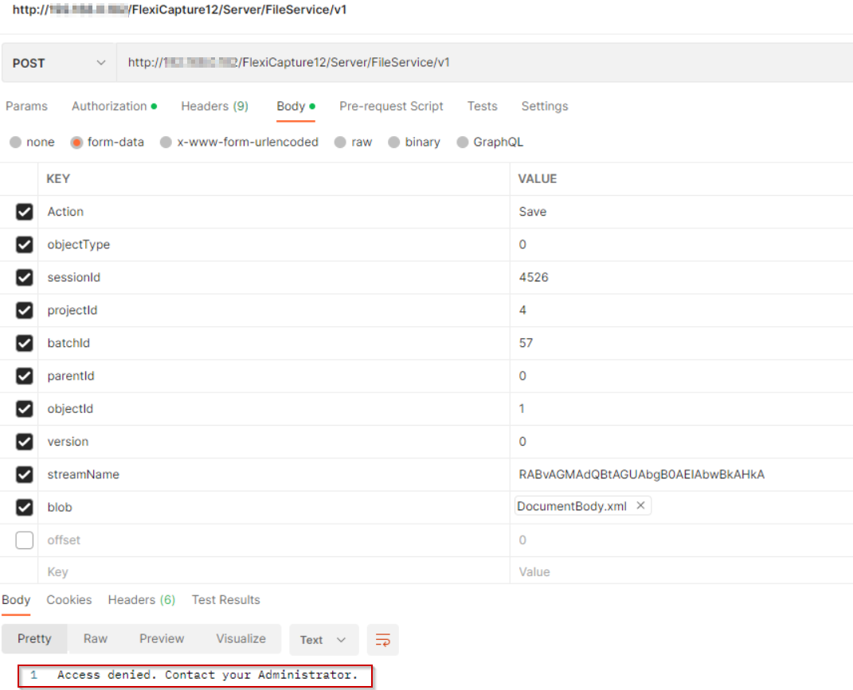Toggle the projectId row checkbox
This screenshot has height=690, width=853.
[25, 310]
